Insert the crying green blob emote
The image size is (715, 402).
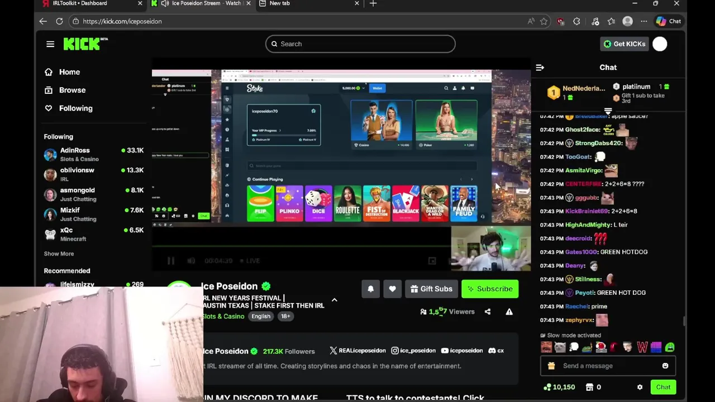point(670,347)
